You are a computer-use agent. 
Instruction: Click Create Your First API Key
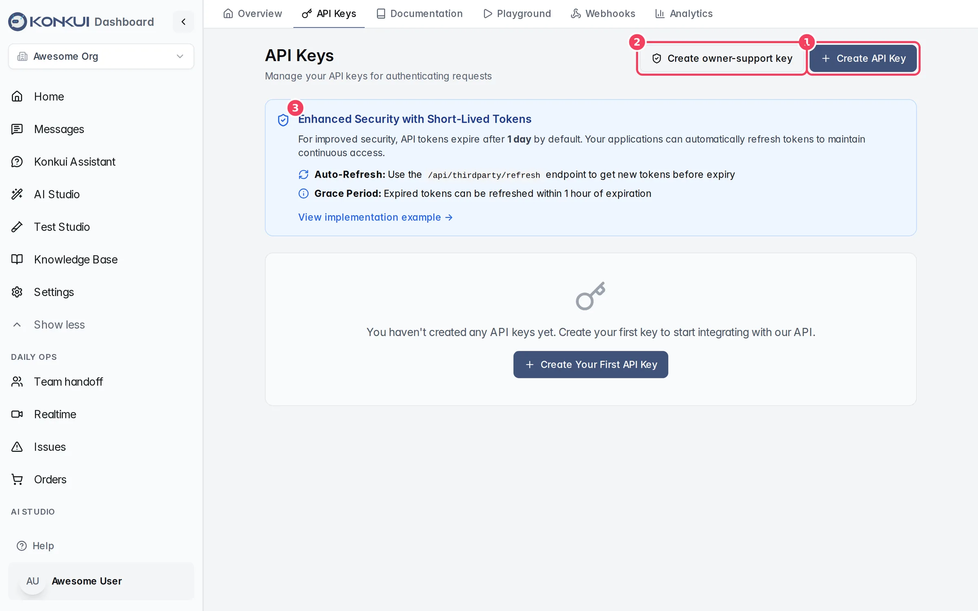point(590,365)
